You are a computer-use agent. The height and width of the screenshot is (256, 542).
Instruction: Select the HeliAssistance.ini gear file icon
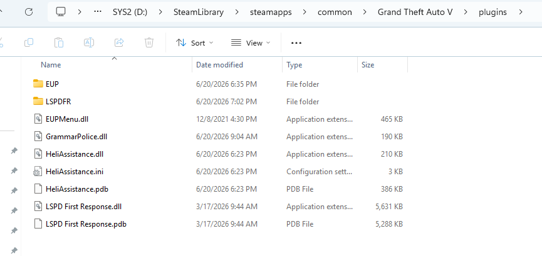(38, 171)
